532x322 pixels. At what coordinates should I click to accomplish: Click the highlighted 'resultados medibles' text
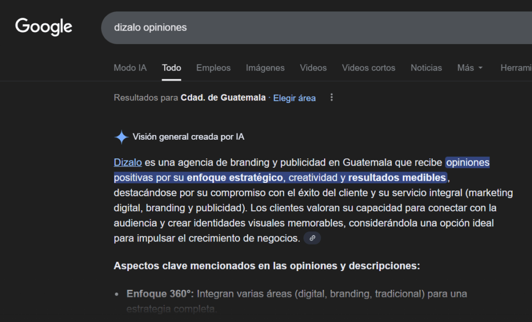[397, 178]
